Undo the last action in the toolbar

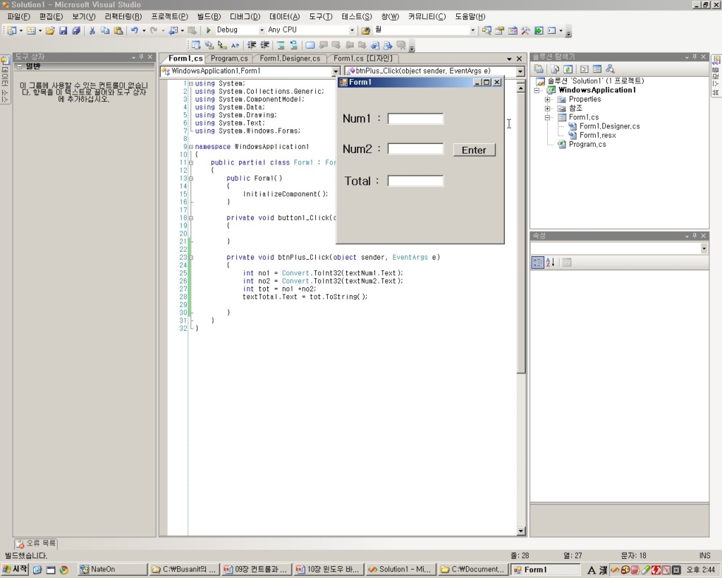click(134, 30)
